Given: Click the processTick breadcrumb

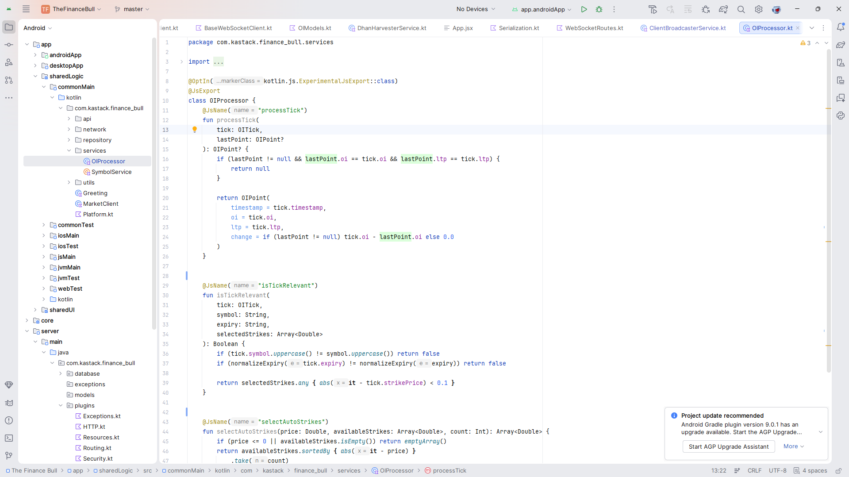Looking at the screenshot, I should (446, 471).
